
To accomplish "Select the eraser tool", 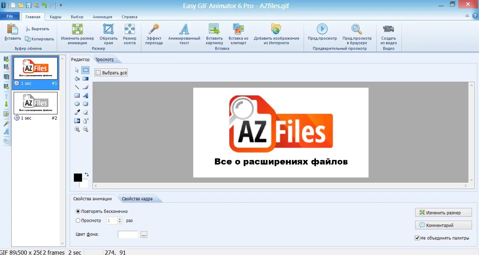I will click(86, 112).
